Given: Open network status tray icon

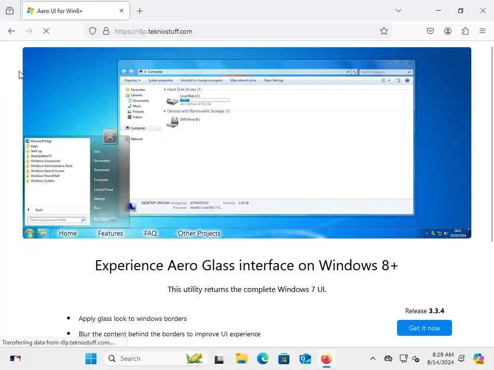Looking at the screenshot, I should tap(403, 358).
